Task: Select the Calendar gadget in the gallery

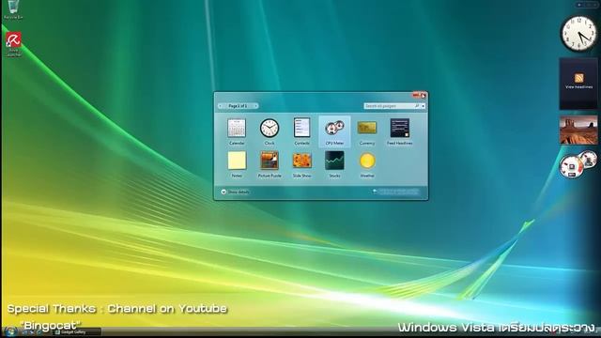Action: (x=237, y=131)
